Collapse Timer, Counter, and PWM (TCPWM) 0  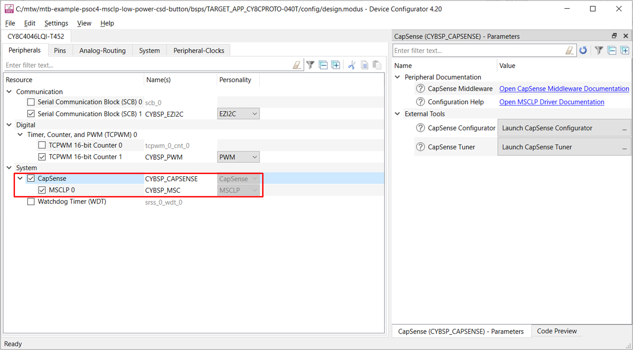click(x=20, y=135)
